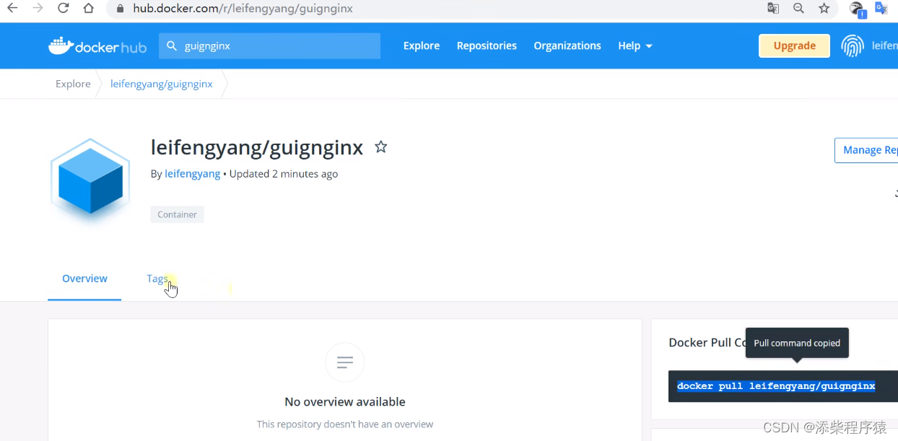
Task: Switch to the Overview tab
Action: [x=84, y=279]
